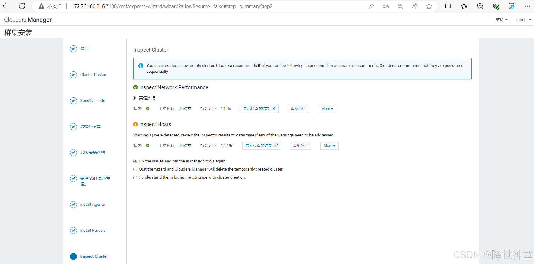
Task: Select 'I understand the risks' radio option
Action: (135, 177)
